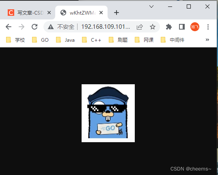This screenshot has height=175, width=218.
Task: Close the browser window
Action: click(x=207, y=6)
